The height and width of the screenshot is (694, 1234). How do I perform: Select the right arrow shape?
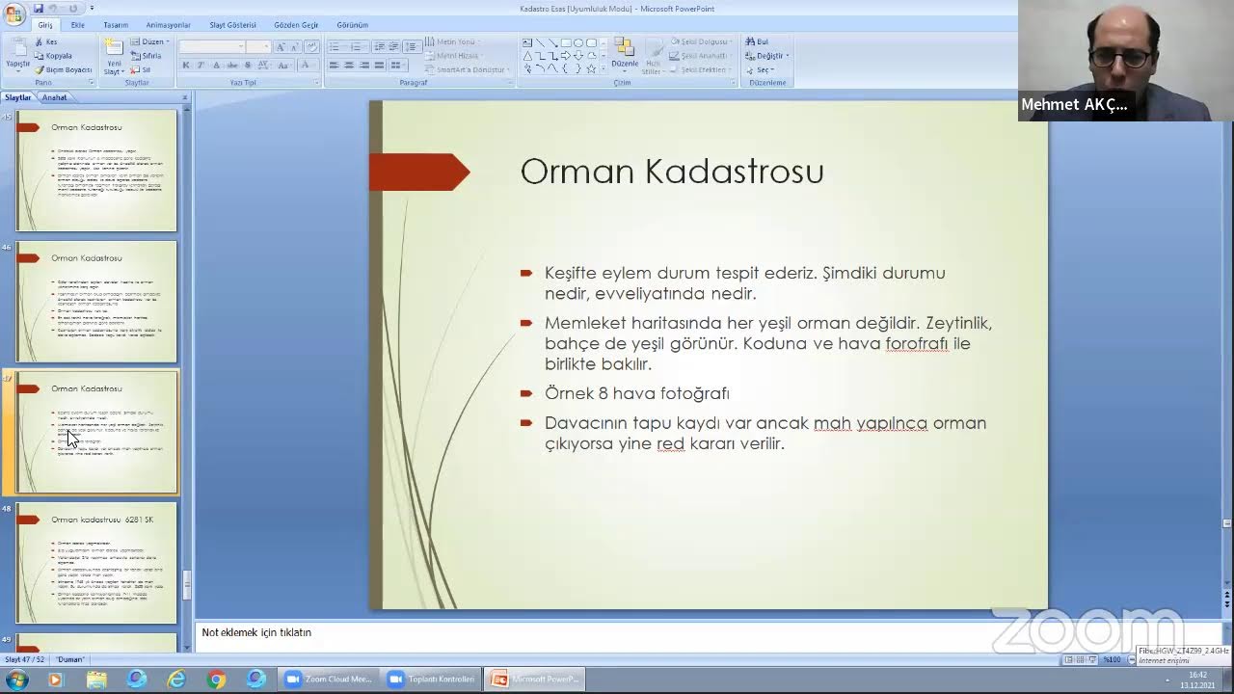566,56
